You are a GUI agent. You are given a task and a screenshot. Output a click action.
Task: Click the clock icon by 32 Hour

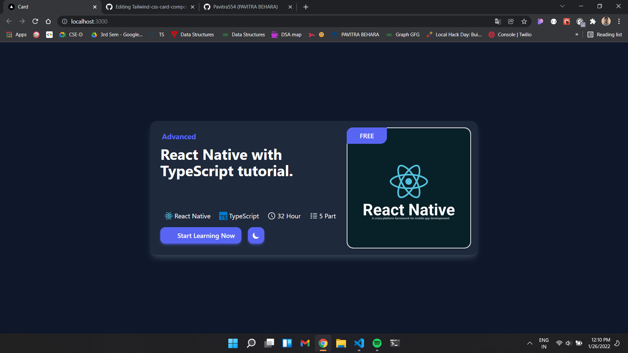[x=271, y=216]
